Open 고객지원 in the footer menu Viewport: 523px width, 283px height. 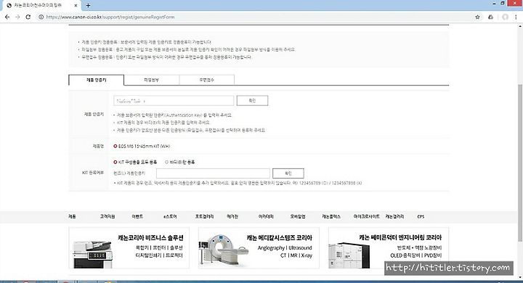(108, 217)
